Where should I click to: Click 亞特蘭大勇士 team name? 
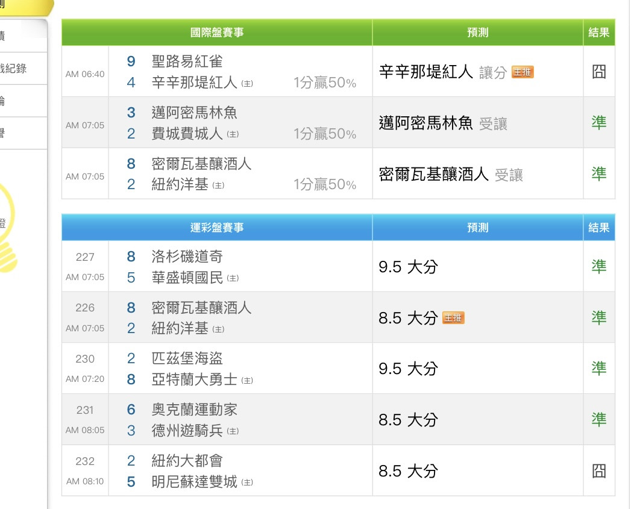[x=194, y=379]
